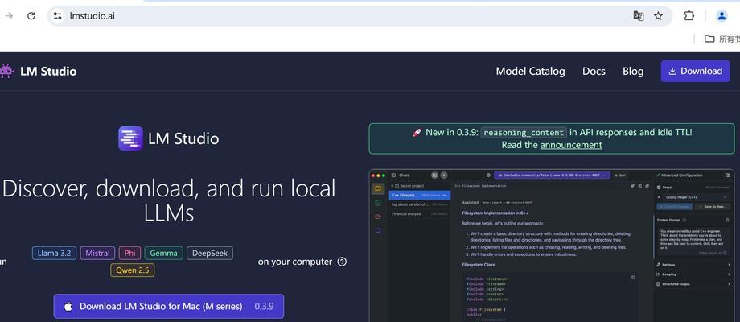Open the browser extensions puzzle icon

tap(689, 15)
